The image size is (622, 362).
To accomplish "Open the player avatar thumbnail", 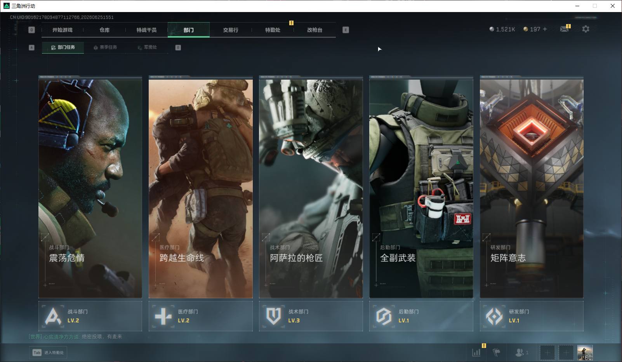I will click(585, 353).
